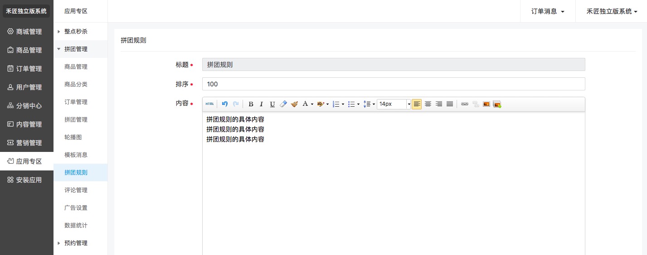Image resolution: width=647 pixels, height=255 pixels.
Task: Enable center text alignment
Action: point(428,104)
